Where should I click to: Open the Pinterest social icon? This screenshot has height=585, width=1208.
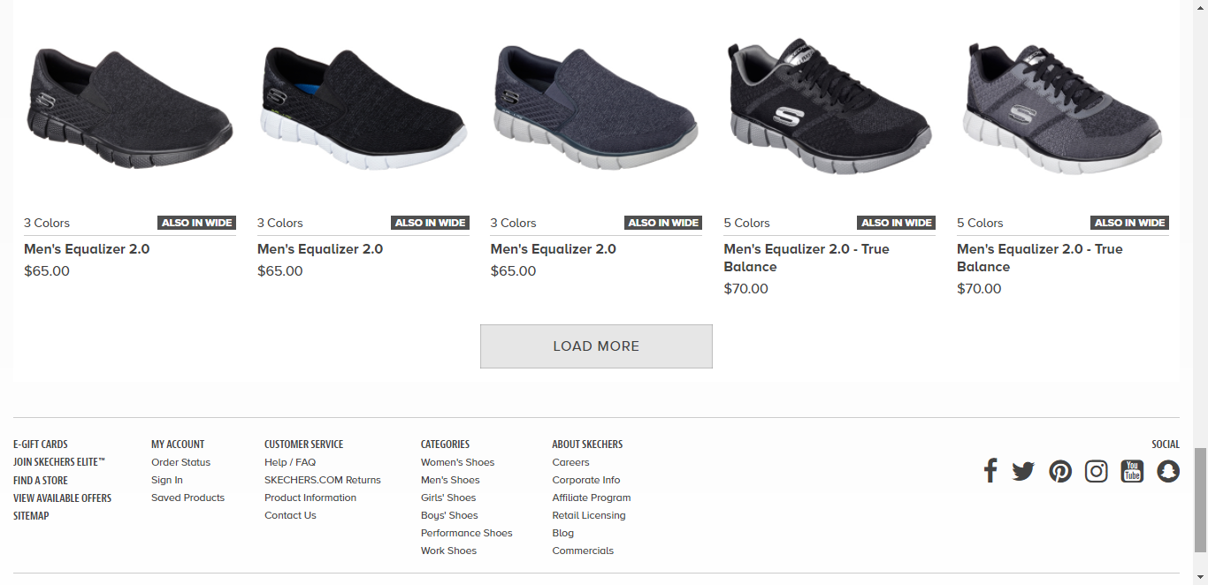pyautogui.click(x=1060, y=471)
